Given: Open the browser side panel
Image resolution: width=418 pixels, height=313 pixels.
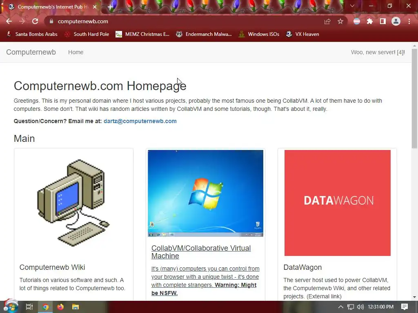Looking at the screenshot, I should tap(383, 21).
